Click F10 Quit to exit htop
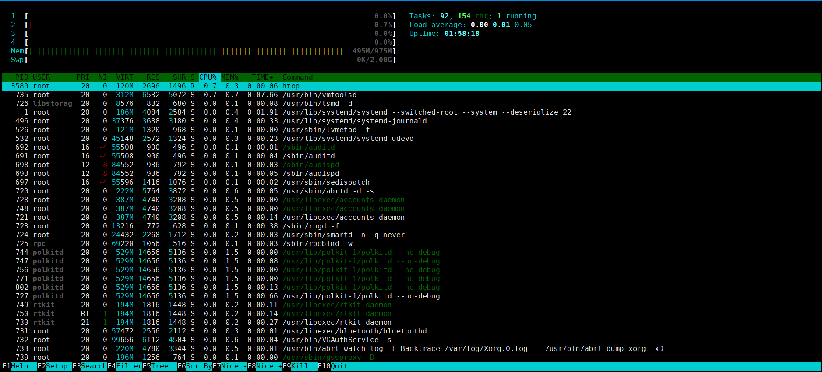Screen dimensions: 822x372 click(333, 366)
